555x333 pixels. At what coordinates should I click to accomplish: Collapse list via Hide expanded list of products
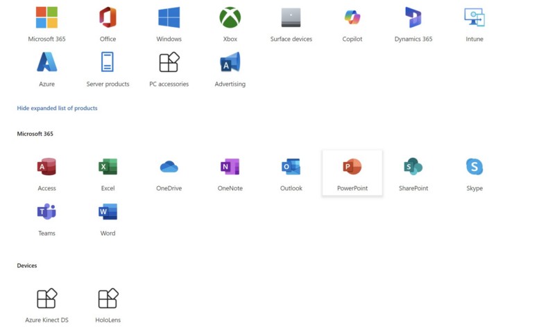pos(57,109)
